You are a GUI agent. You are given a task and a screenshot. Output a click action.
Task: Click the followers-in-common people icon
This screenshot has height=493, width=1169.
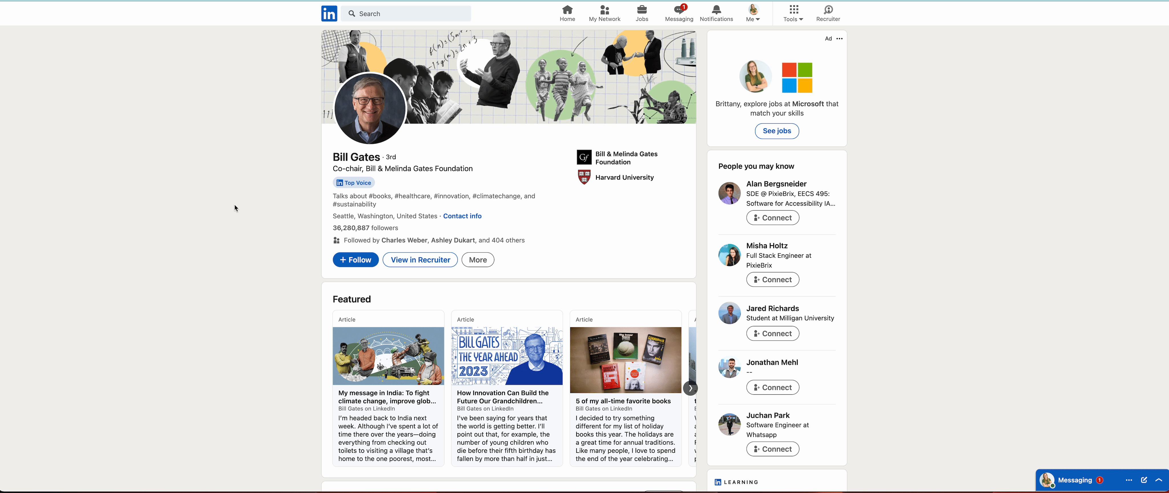point(336,241)
